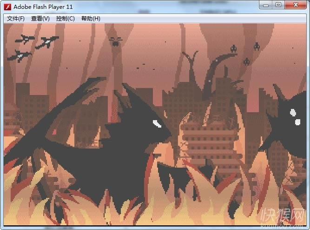Click the rightmost fighter plane of the trio

click(x=47, y=42)
